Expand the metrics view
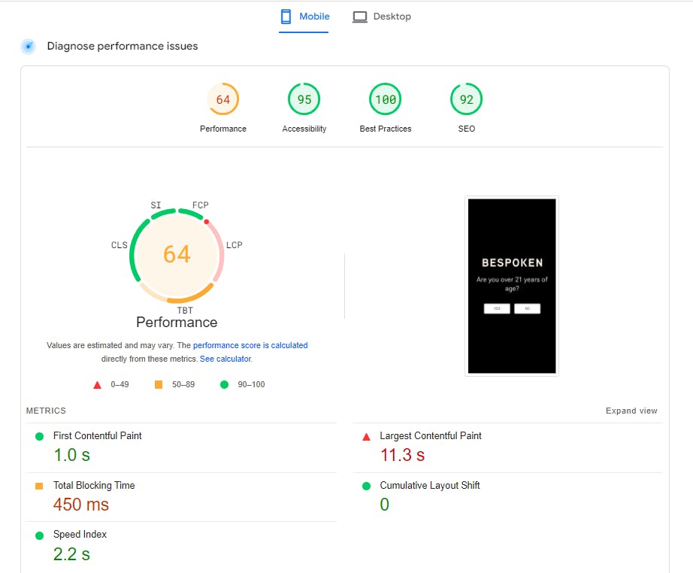693x573 pixels. [x=631, y=411]
